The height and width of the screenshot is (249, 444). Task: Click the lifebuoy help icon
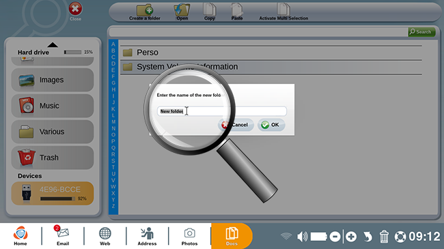pyautogui.click(x=400, y=237)
